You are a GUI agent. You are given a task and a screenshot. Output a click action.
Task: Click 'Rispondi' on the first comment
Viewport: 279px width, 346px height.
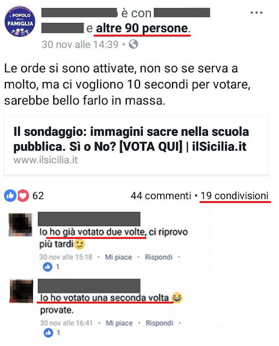[x=159, y=257]
